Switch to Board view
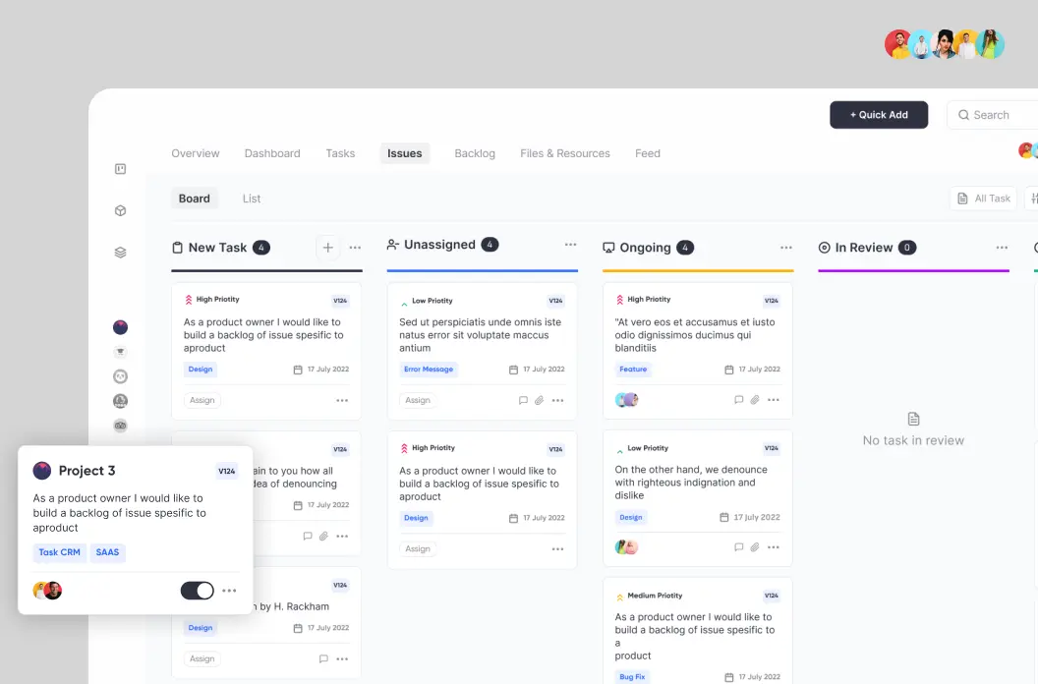1038x684 pixels. click(x=194, y=199)
